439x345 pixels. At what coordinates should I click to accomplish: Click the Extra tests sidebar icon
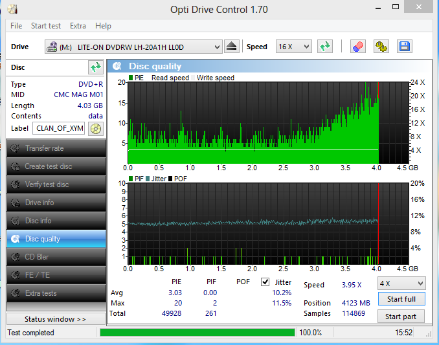(x=15, y=293)
